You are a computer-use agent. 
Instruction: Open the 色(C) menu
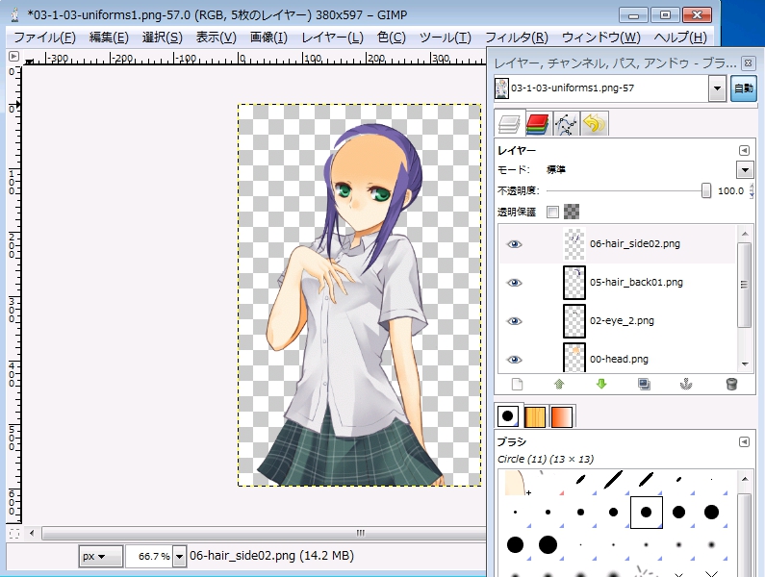coord(392,38)
